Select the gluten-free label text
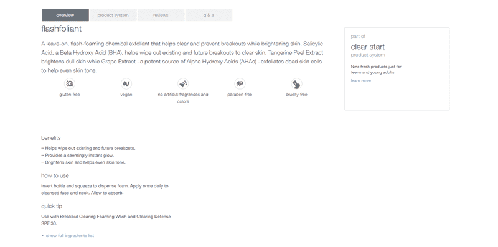The height and width of the screenshot is (247, 498). pos(70,95)
